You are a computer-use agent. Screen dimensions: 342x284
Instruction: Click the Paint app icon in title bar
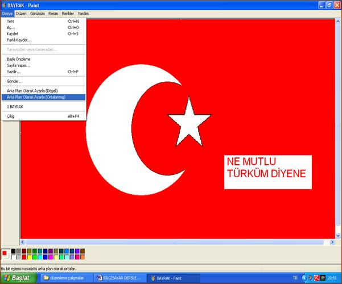[4, 5]
